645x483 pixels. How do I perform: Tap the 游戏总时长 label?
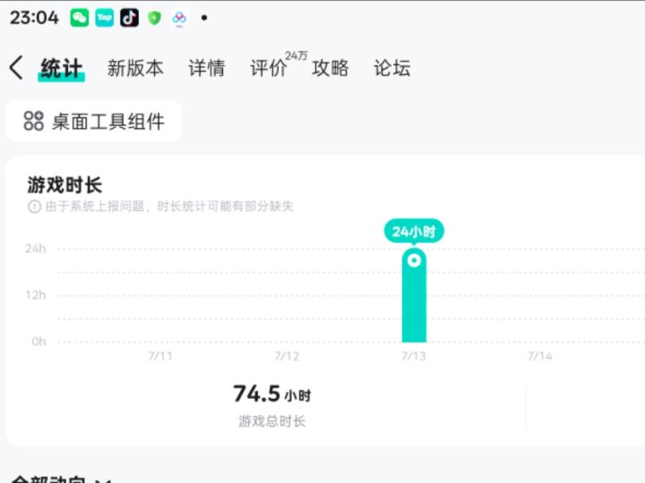[x=272, y=421]
